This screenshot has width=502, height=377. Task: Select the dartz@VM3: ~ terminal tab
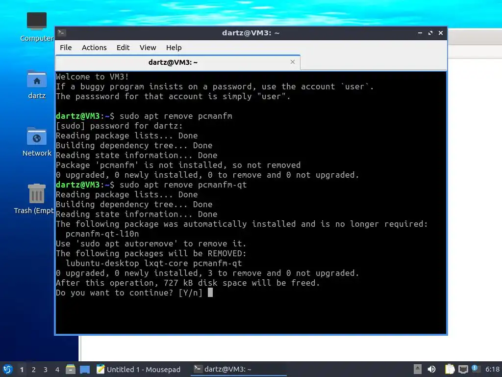[x=177, y=62]
